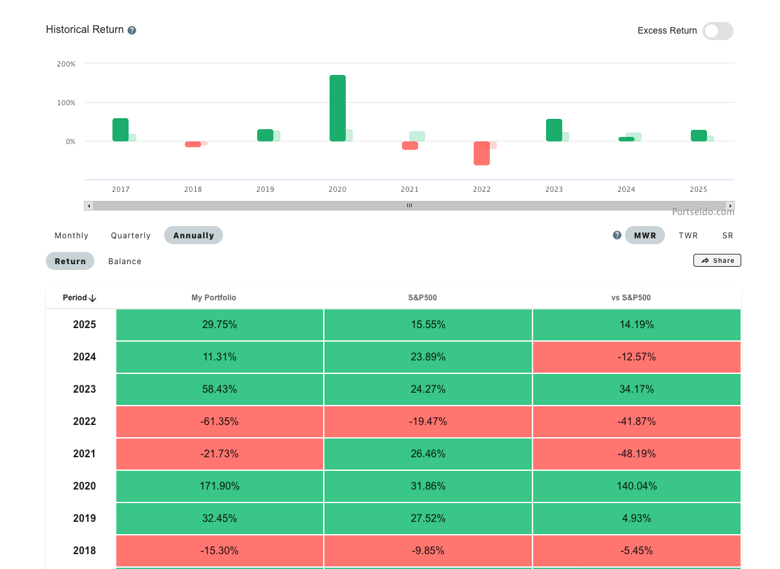Click the Share button

point(717,260)
